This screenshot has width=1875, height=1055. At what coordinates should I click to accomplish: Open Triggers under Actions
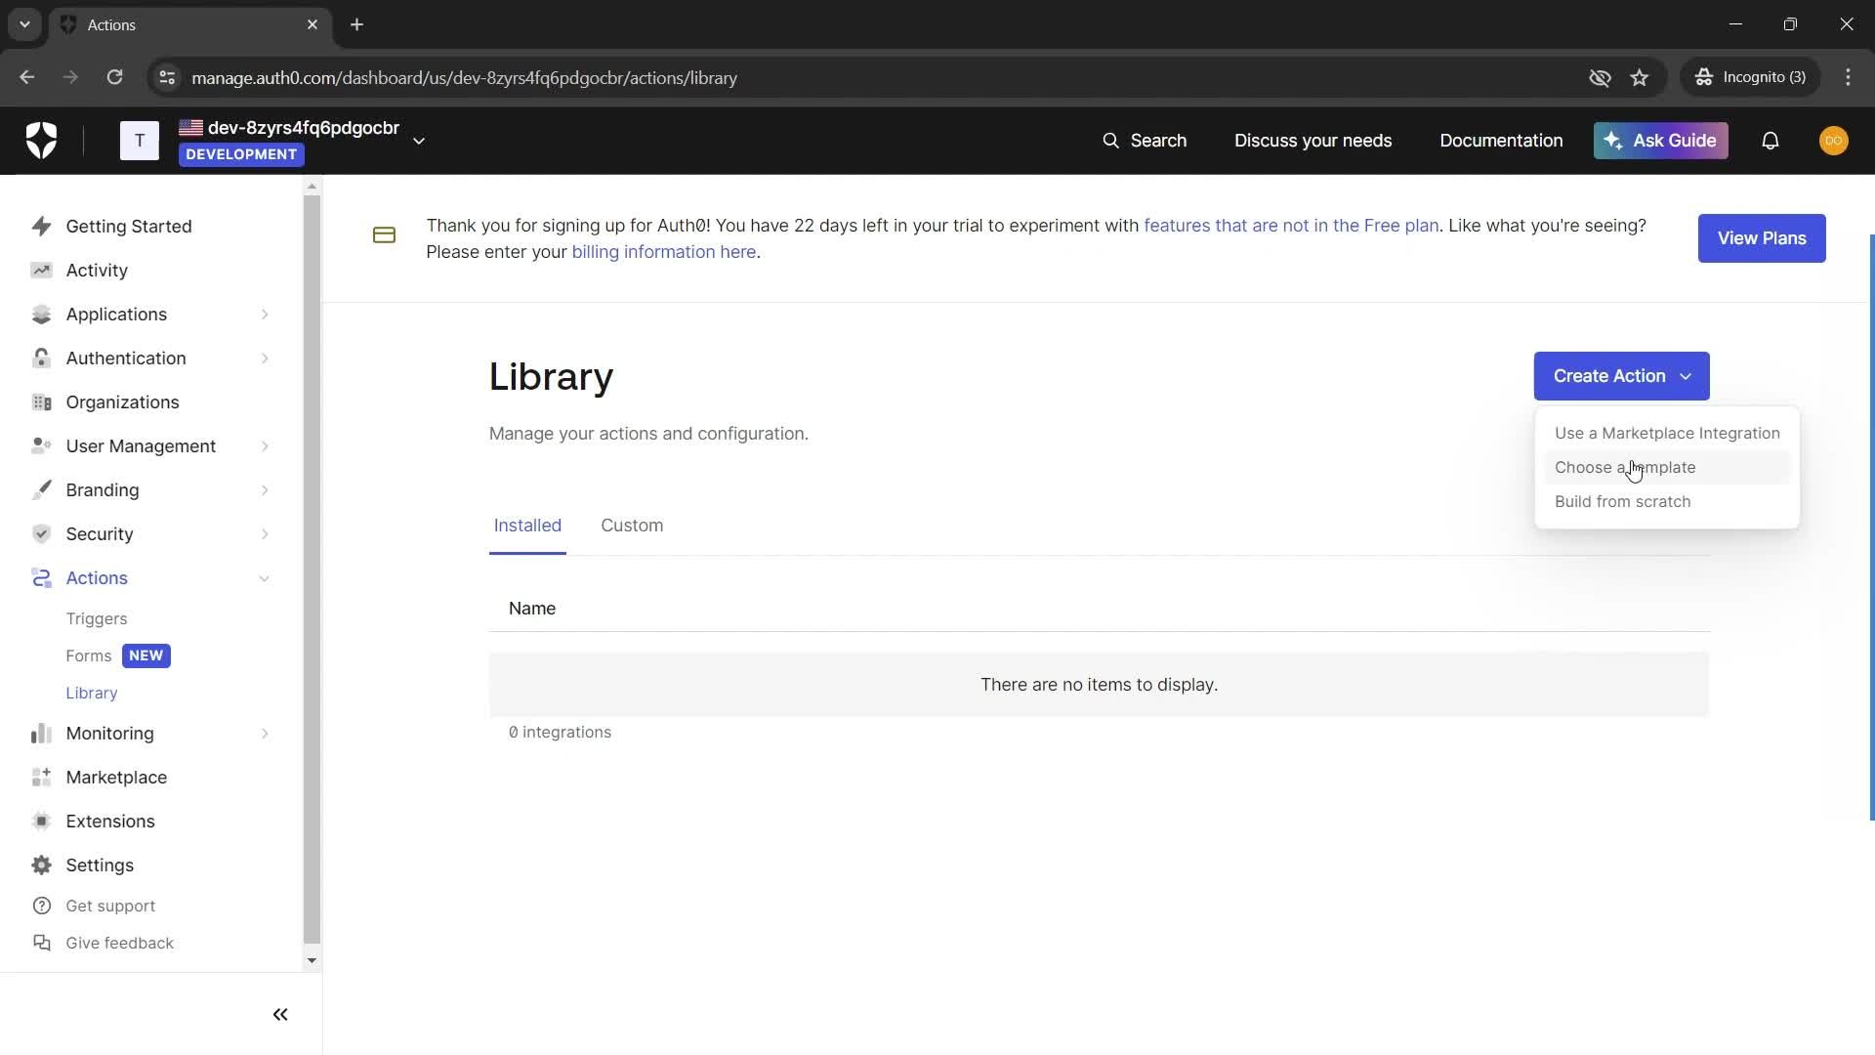pos(96,619)
